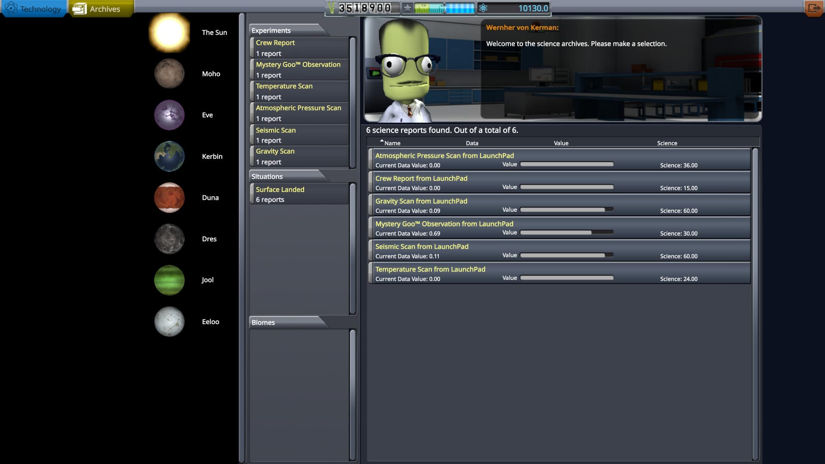Filter by Mystery Goo Observation experiment
Screen dimensions: 825x464
(299, 69)
